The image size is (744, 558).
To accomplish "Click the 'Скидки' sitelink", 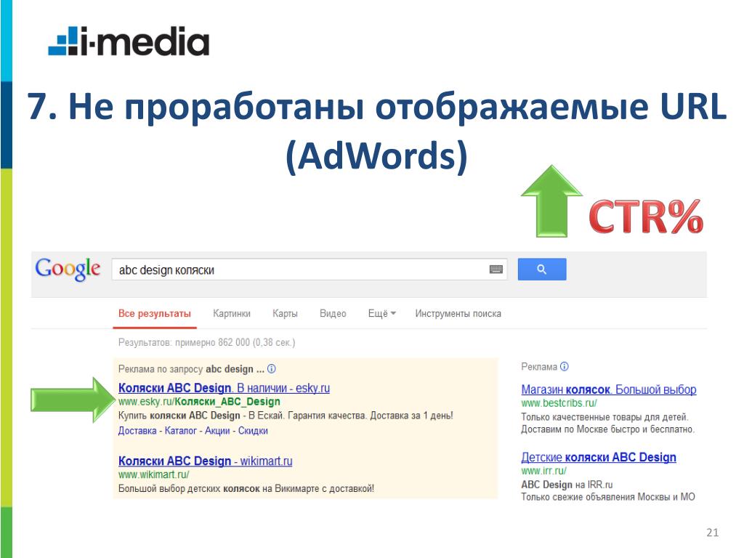I will pos(253,431).
